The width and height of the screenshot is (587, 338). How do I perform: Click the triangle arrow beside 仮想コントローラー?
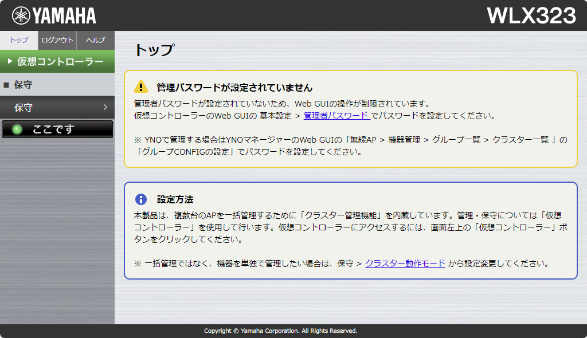[10, 61]
